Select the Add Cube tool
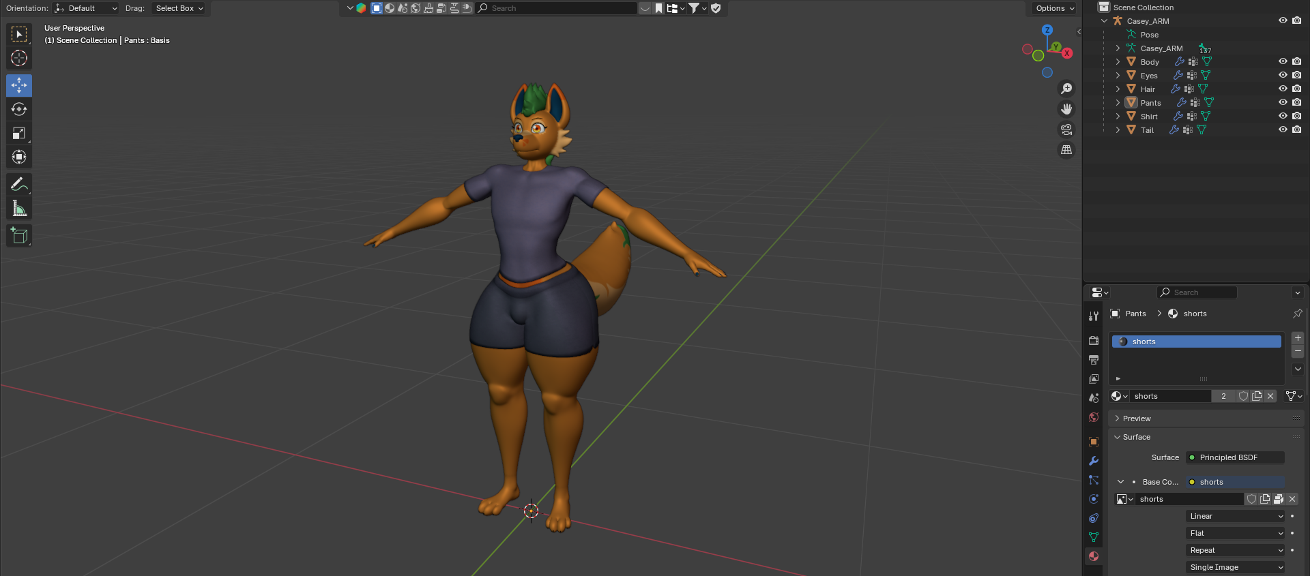Viewport: 1310px width, 576px height. pyautogui.click(x=19, y=236)
